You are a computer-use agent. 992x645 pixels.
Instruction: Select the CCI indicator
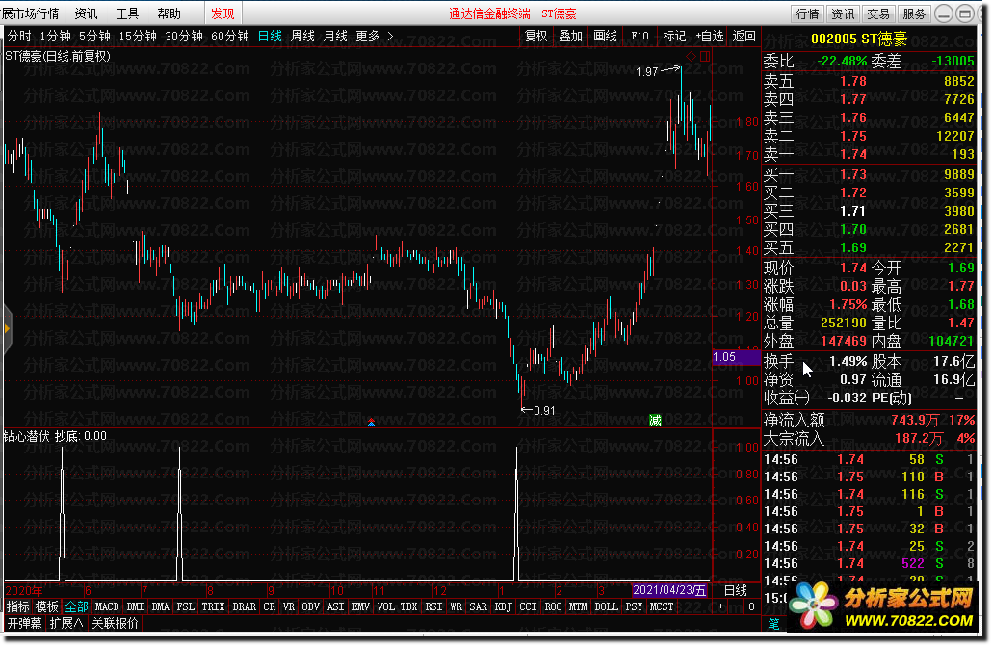(528, 607)
